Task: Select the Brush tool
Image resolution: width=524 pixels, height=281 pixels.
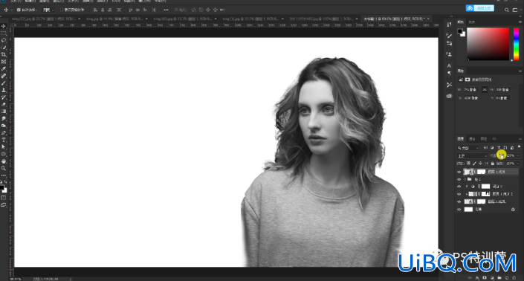Action: [x=4, y=83]
